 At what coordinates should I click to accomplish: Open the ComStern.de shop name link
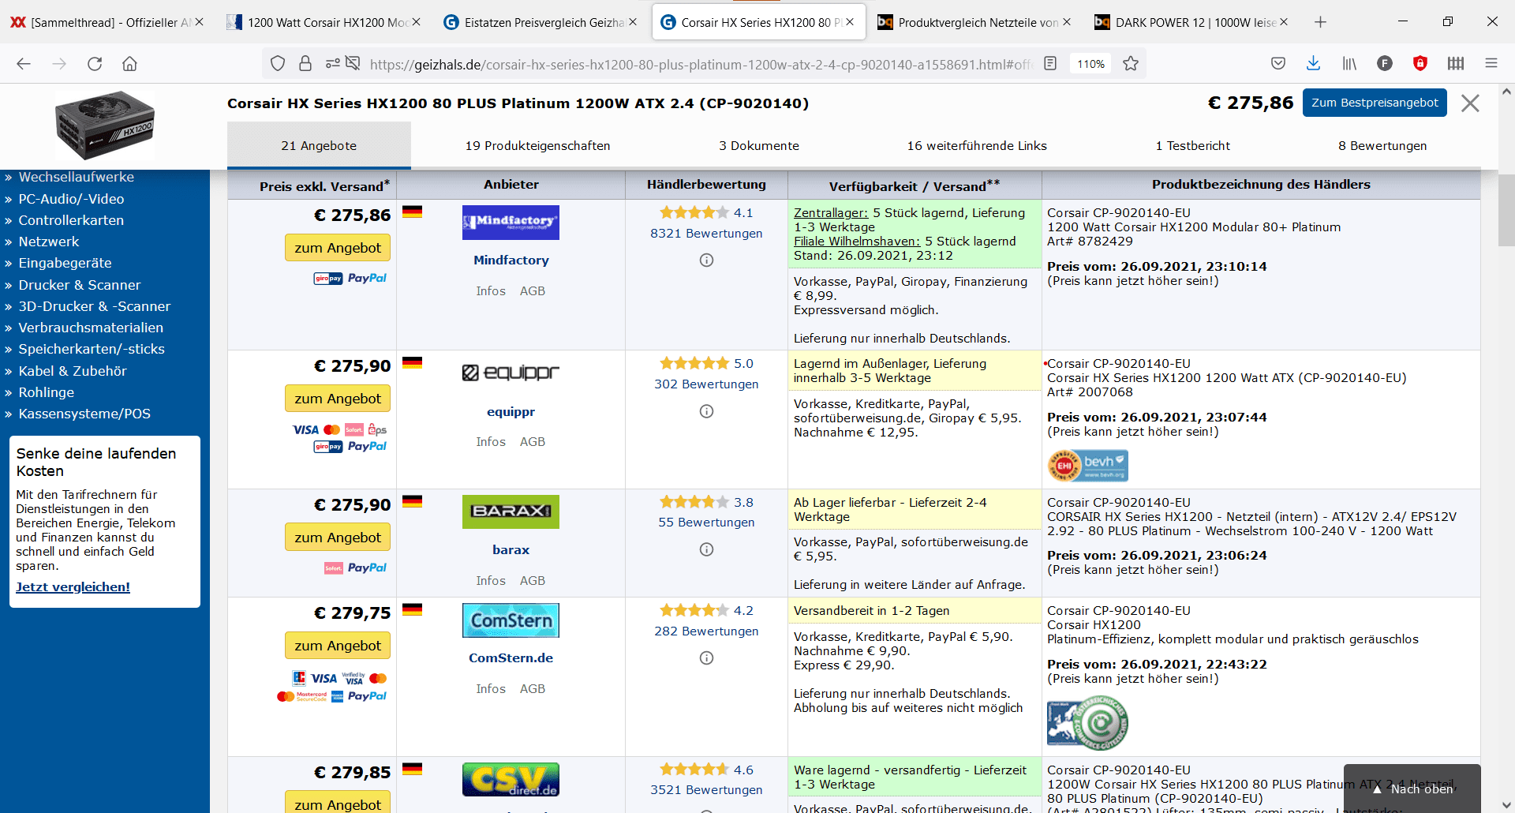[x=511, y=658]
